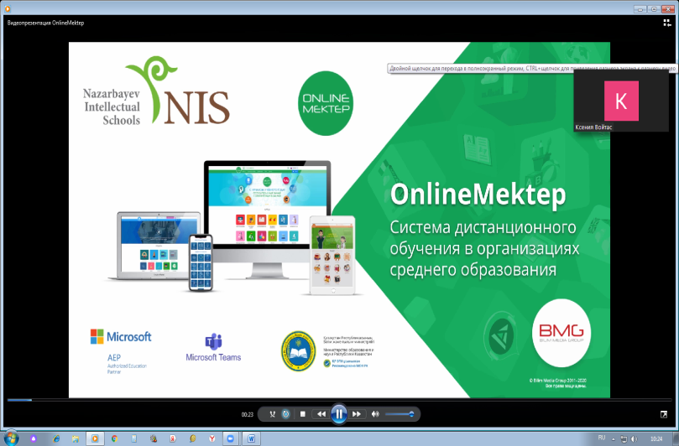Click the Ксения Войтас participant tile

click(621, 101)
